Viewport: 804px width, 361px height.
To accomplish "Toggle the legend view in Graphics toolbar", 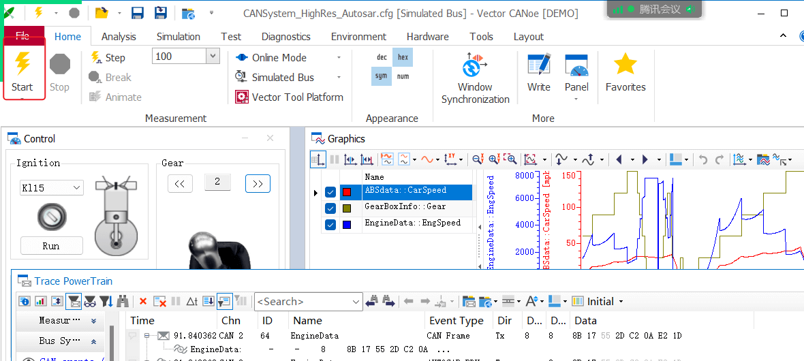I will coord(318,159).
